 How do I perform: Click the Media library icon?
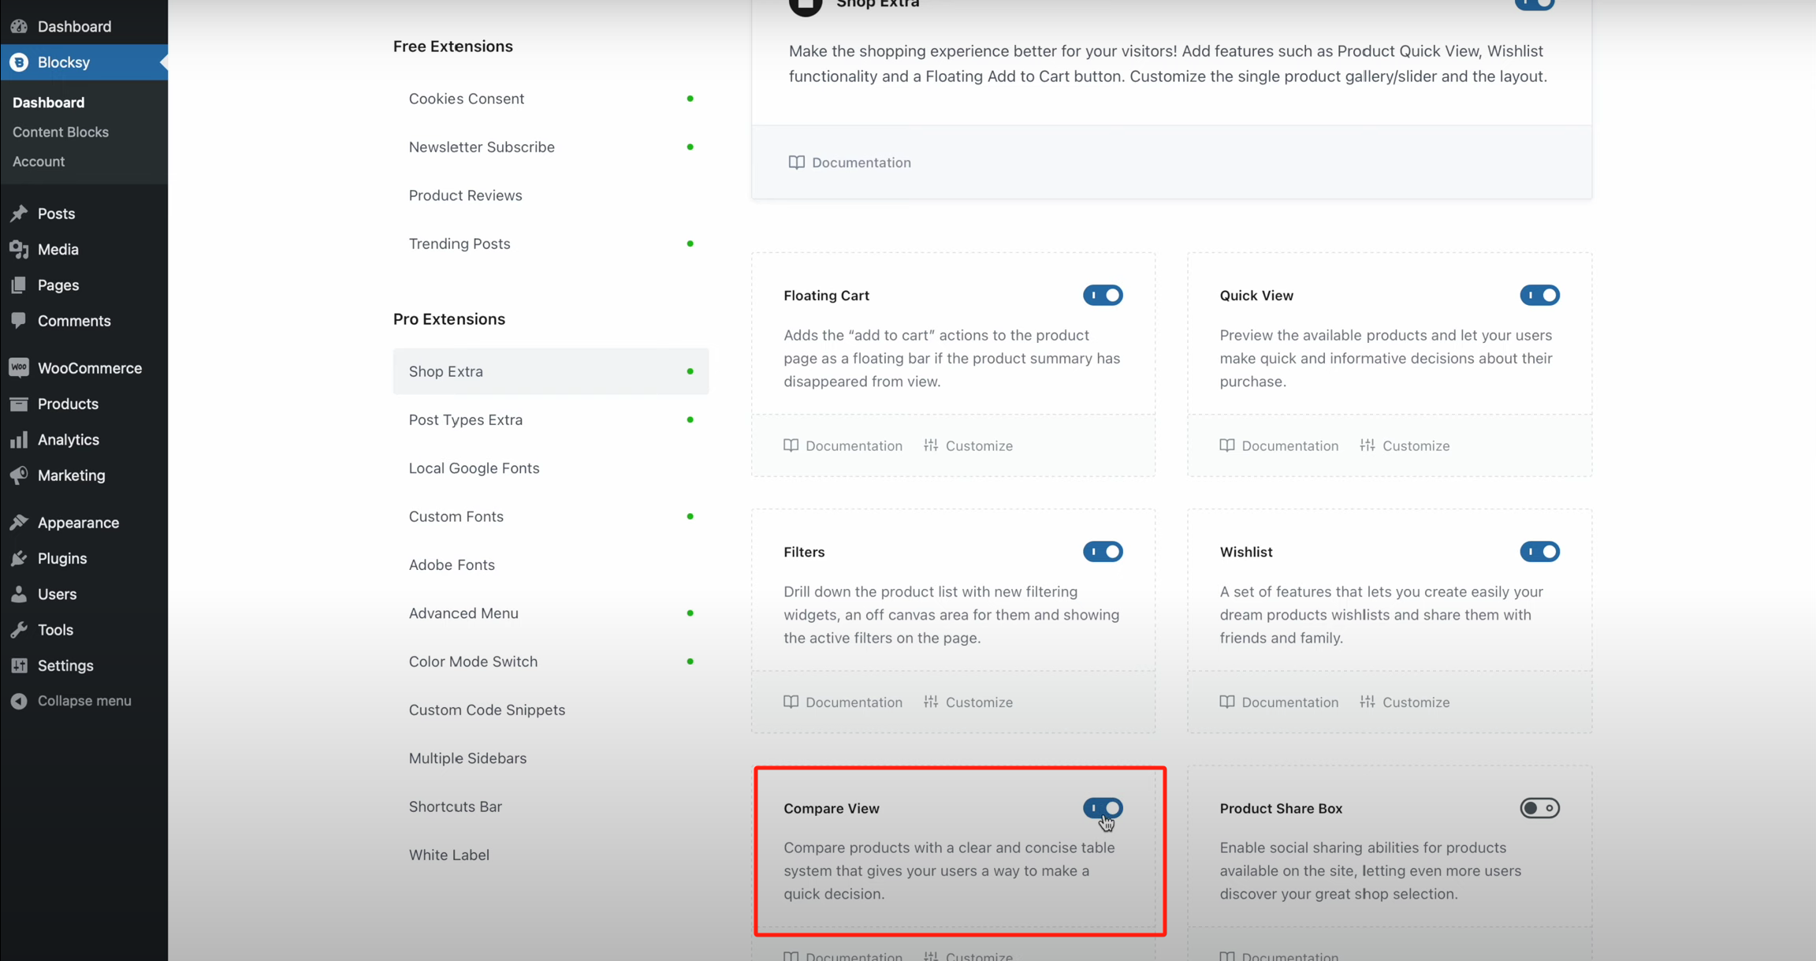coord(20,249)
